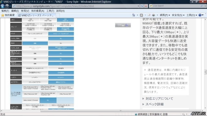Select Adobe Acrobat 9 Standard option cell

point(31,100)
